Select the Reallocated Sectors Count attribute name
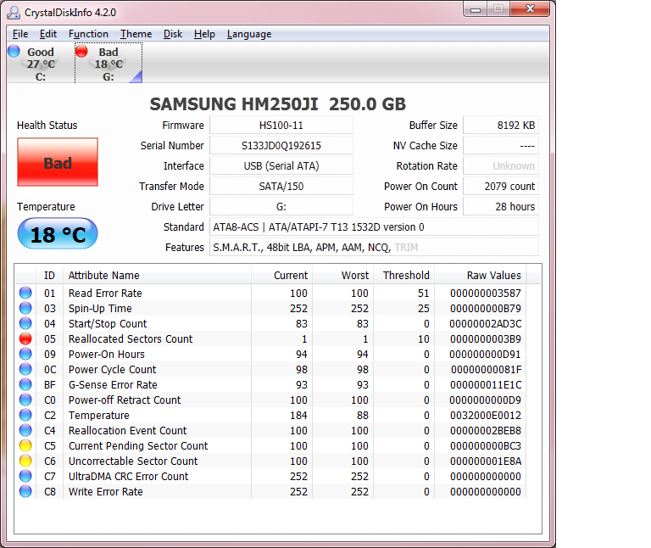The image size is (651, 548). tap(131, 339)
